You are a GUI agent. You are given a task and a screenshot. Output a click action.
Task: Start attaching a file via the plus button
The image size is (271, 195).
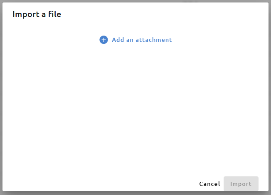pyautogui.click(x=103, y=40)
